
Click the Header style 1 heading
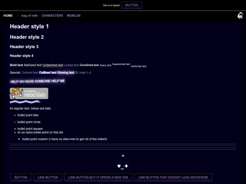29,26
